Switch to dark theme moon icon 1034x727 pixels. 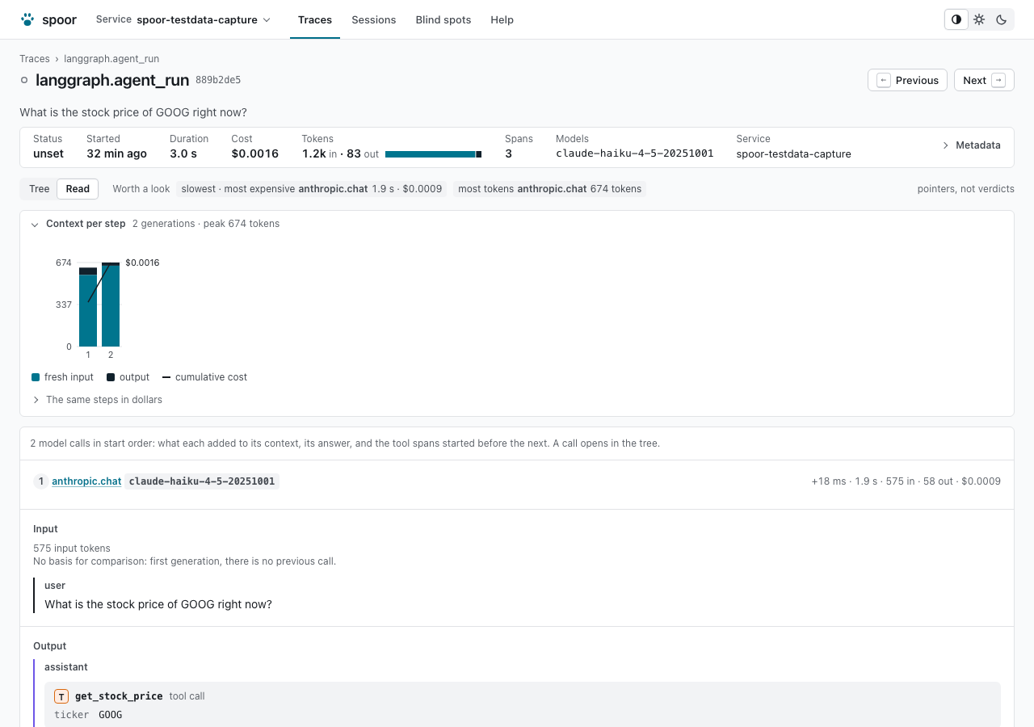(x=1002, y=19)
